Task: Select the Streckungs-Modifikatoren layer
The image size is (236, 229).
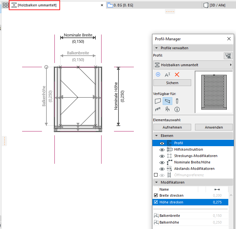Action: (193, 156)
